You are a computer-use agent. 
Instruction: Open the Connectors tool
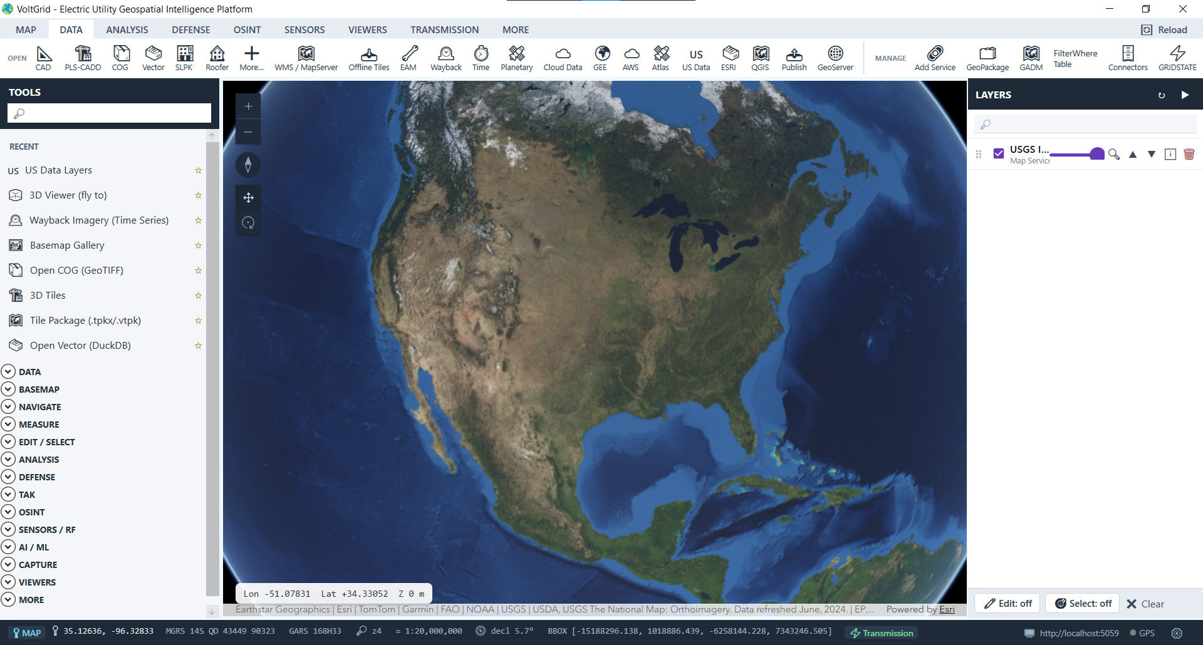(1128, 58)
